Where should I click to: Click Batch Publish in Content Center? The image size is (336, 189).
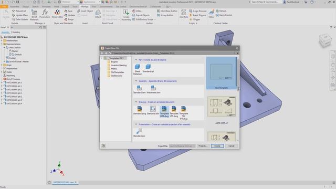point(224,15)
